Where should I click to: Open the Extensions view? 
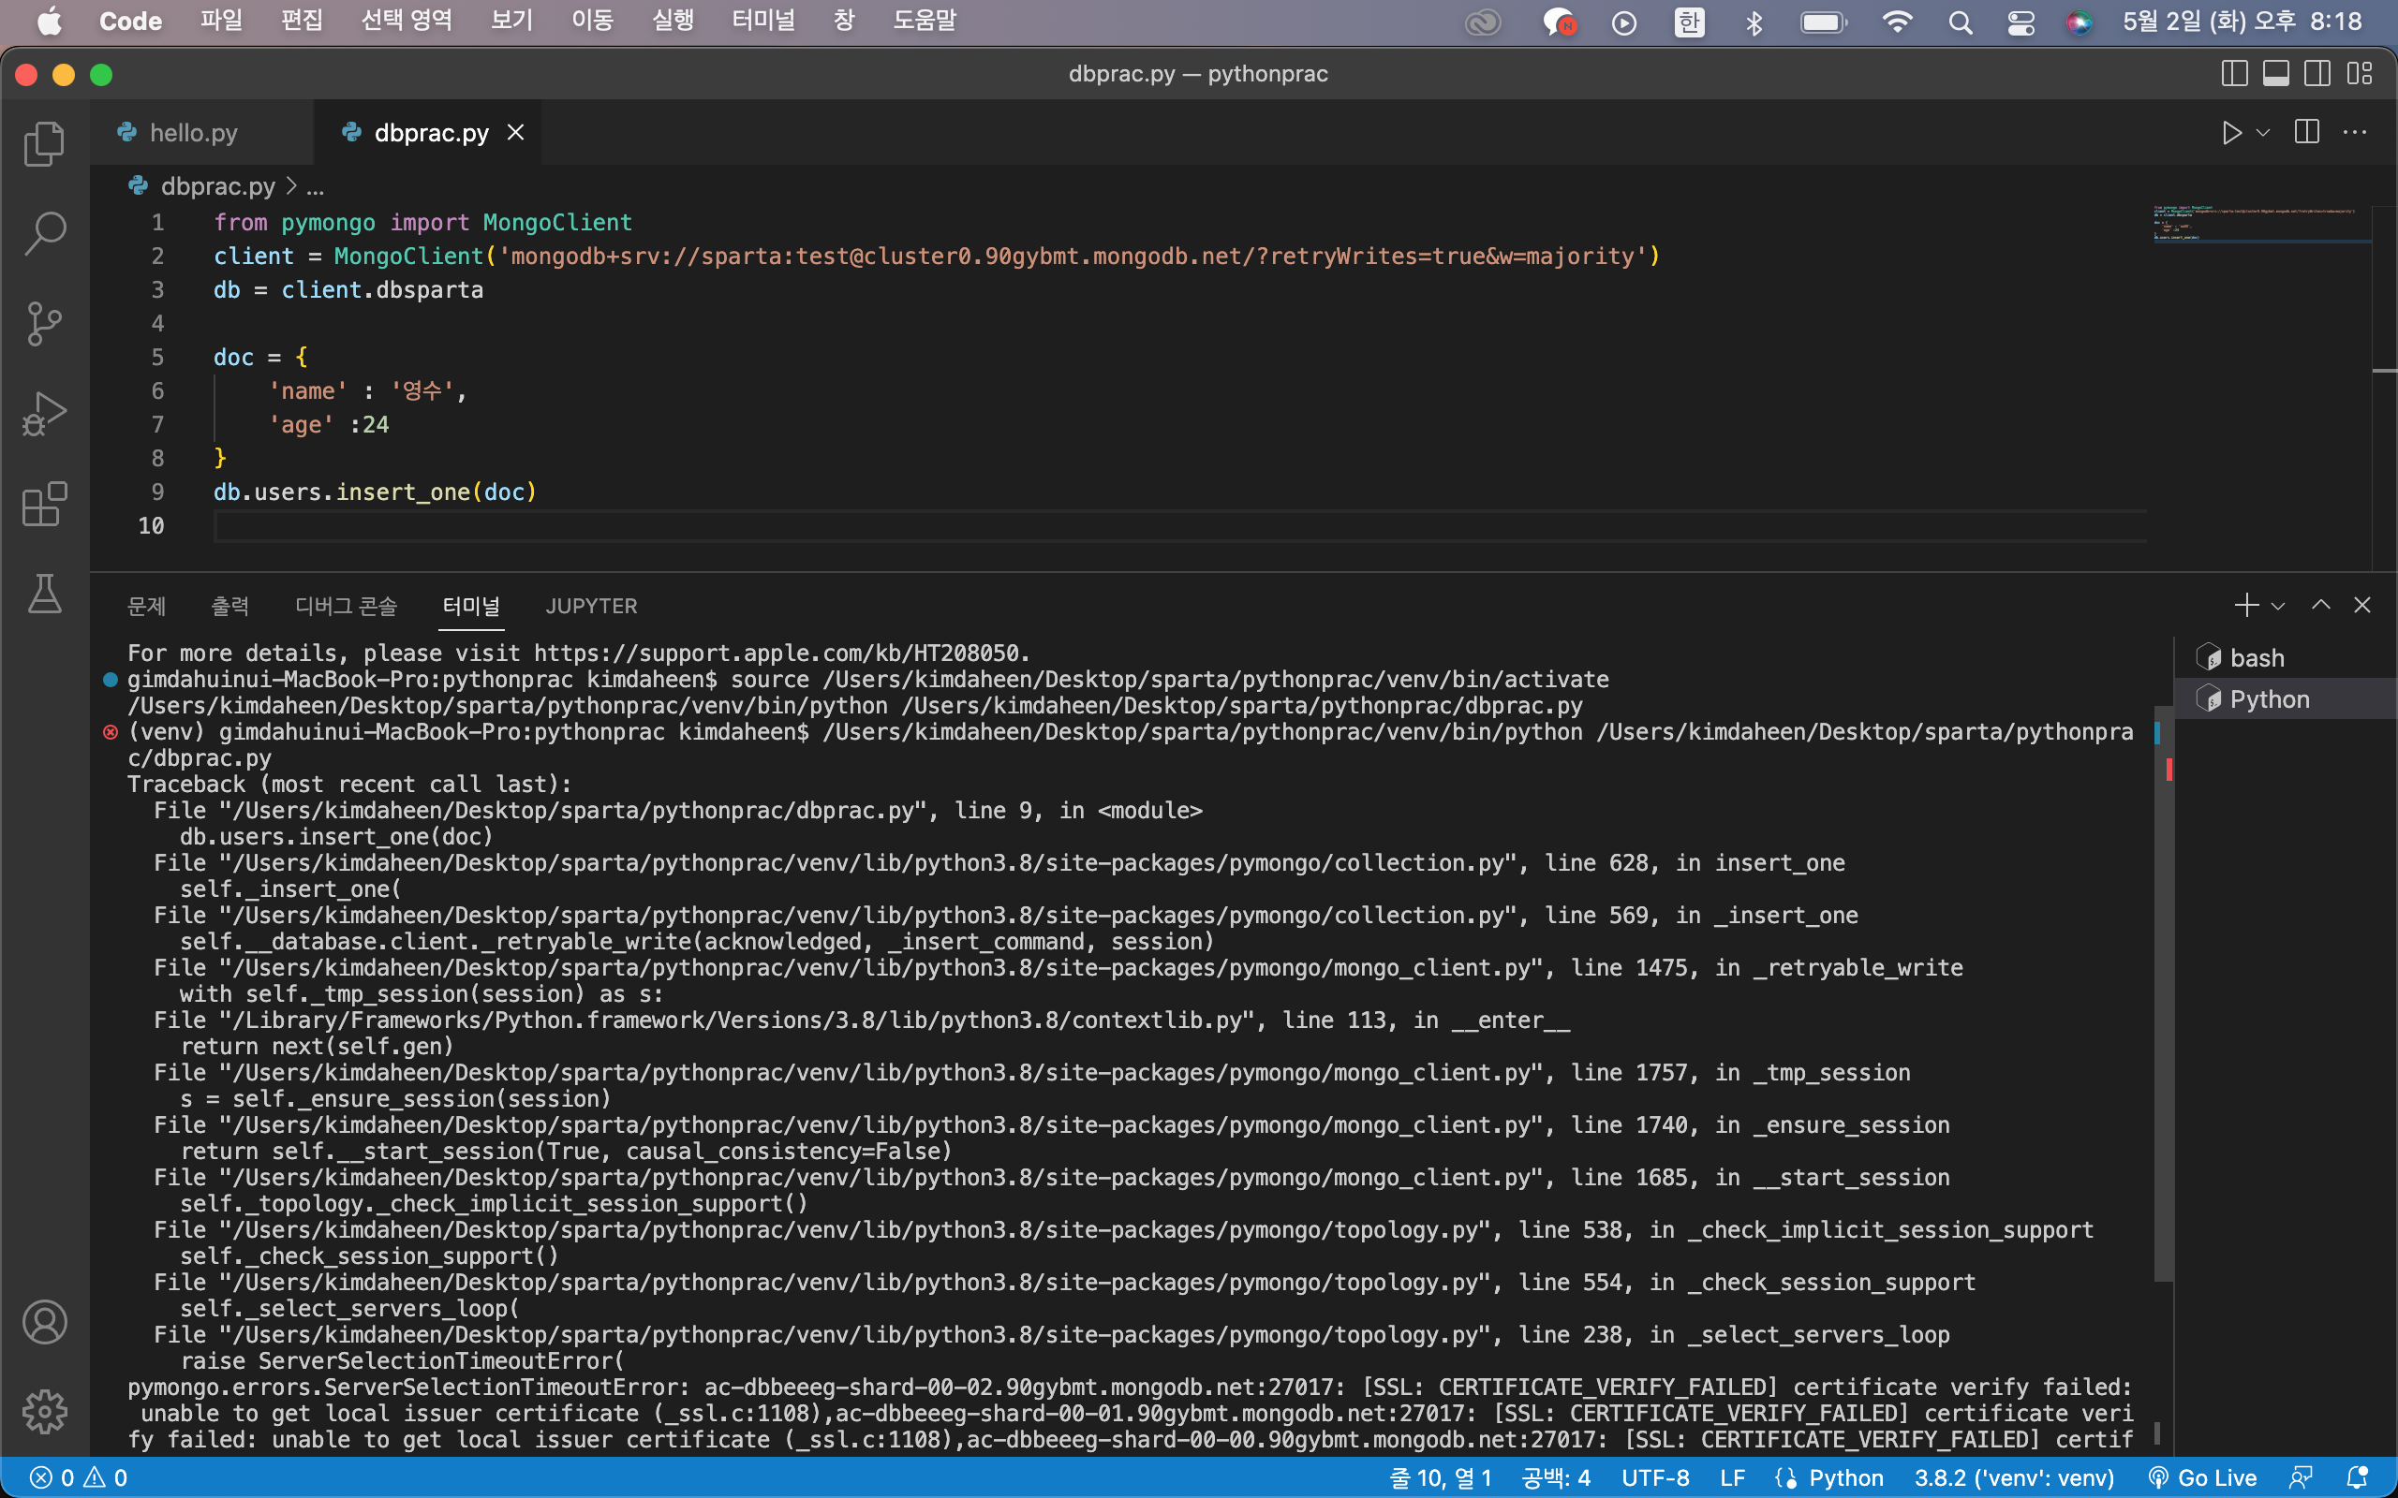click(45, 505)
